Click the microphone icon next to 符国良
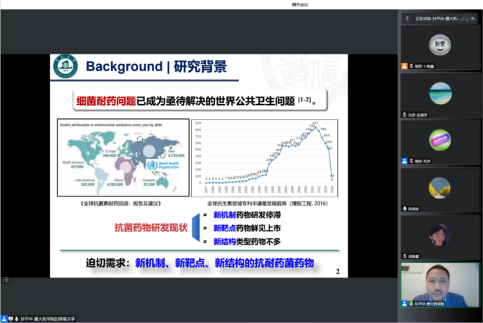Image resolution: width=483 pixels, height=323 pixels. 405,208
